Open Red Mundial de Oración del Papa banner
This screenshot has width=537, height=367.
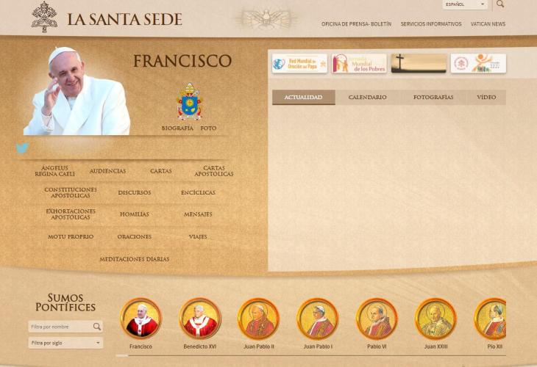tap(299, 63)
